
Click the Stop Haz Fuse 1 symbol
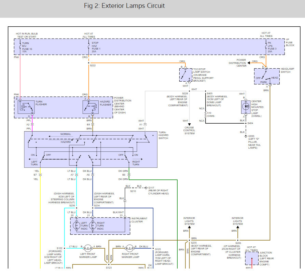tap(89, 46)
